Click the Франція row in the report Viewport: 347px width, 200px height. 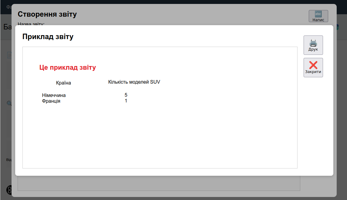click(x=51, y=101)
